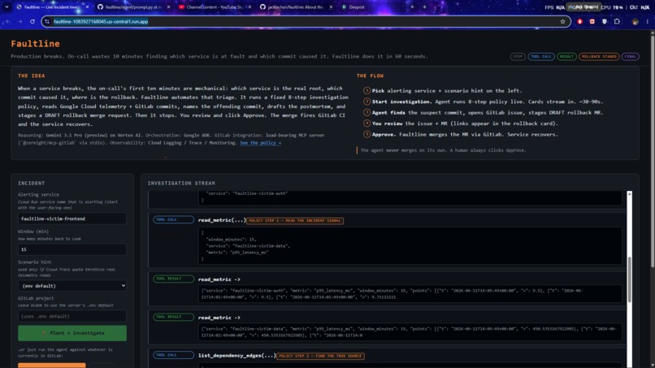Close the YouTube Channel content tab

coord(249,7)
